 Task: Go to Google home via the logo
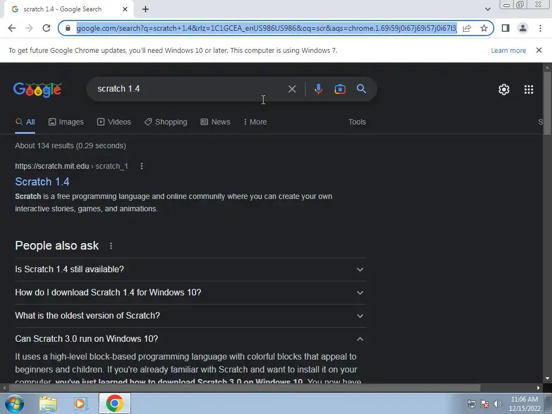(38, 89)
